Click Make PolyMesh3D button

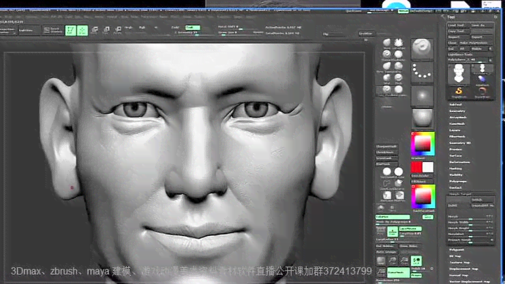tap(475, 43)
